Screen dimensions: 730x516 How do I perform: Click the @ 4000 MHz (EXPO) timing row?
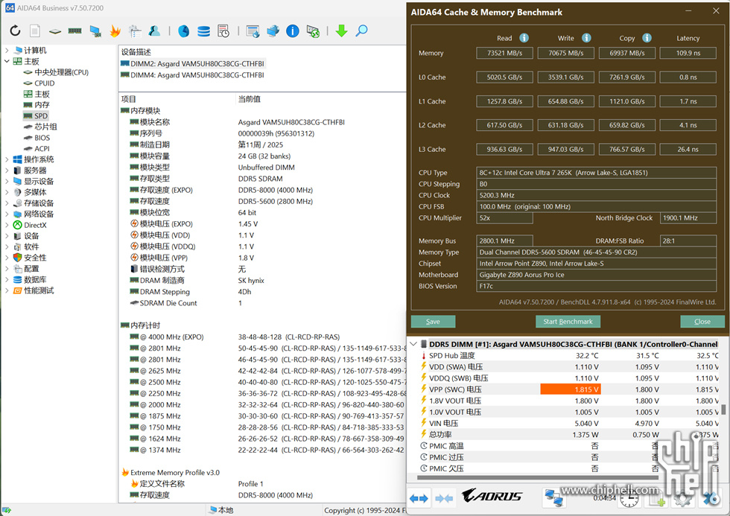click(x=263, y=337)
